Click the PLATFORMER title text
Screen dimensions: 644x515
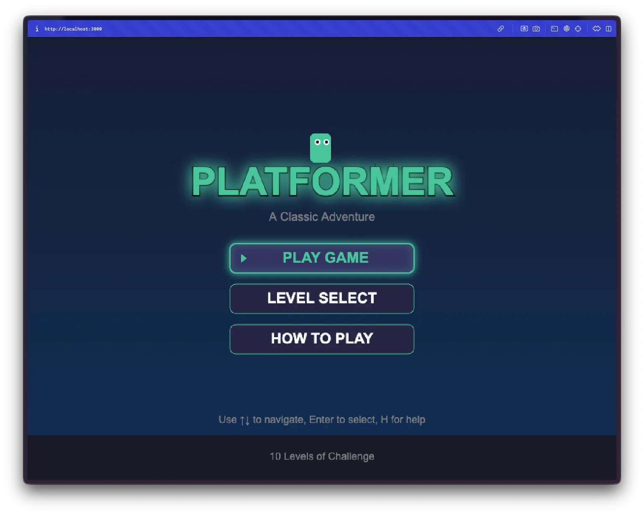tap(321, 181)
